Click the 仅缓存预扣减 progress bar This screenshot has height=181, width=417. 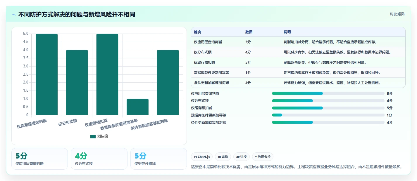click(328, 108)
